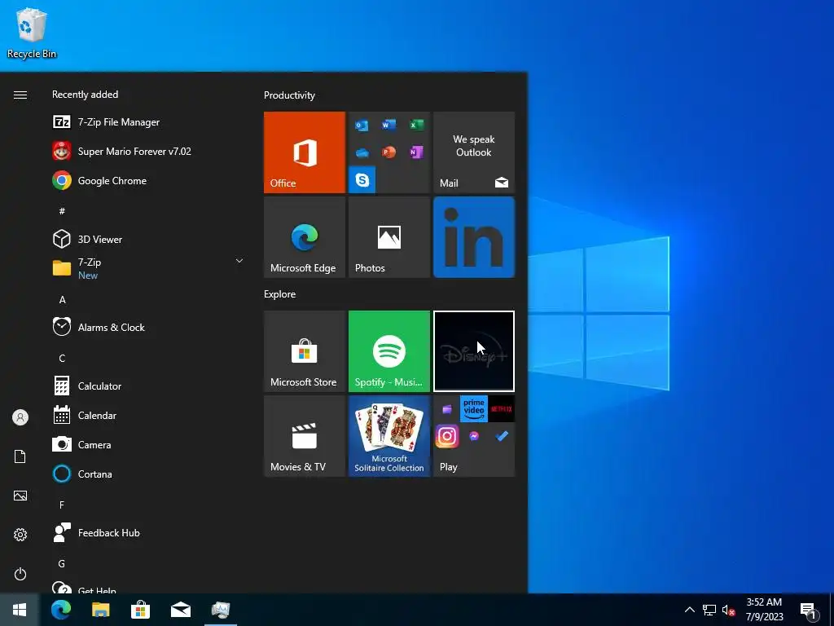
Task: Open the Play folder tile label
Action: click(449, 467)
